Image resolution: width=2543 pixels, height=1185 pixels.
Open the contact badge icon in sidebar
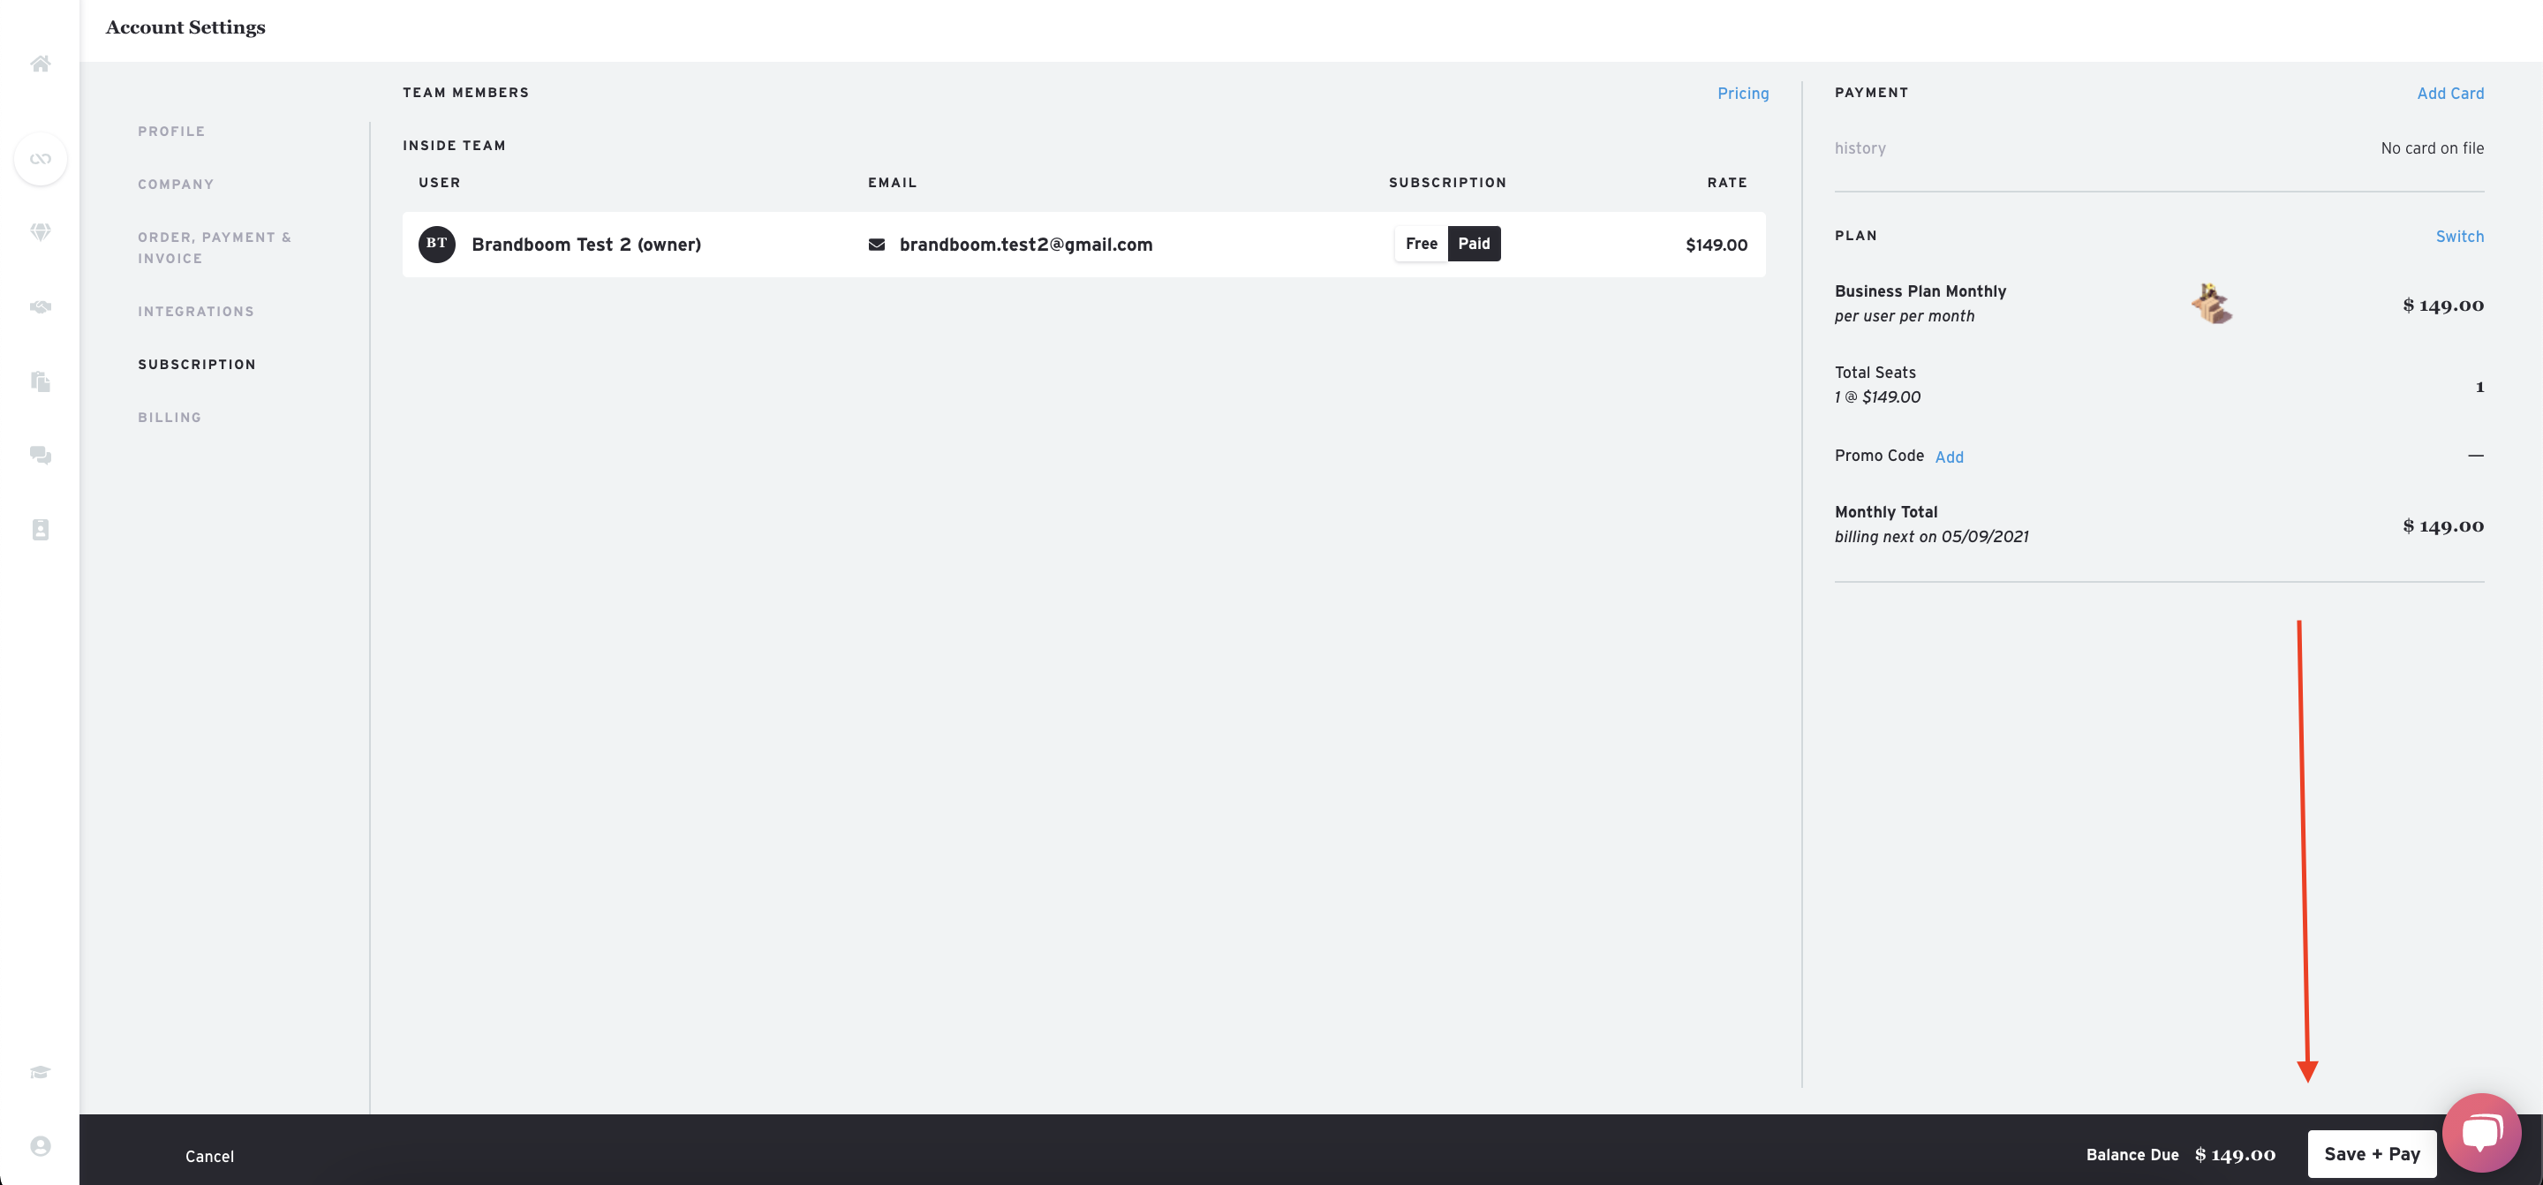click(41, 529)
